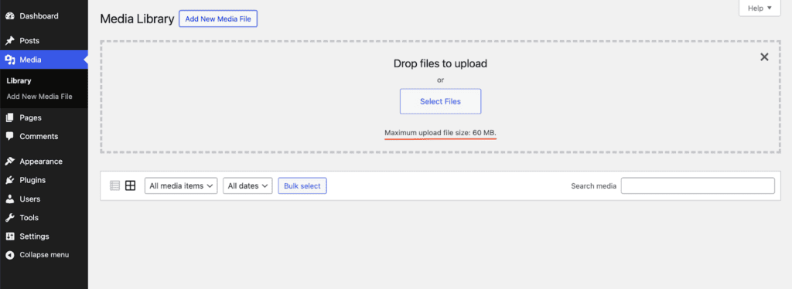The width and height of the screenshot is (792, 289).
Task: Open Users menu item
Action: pos(44,199)
